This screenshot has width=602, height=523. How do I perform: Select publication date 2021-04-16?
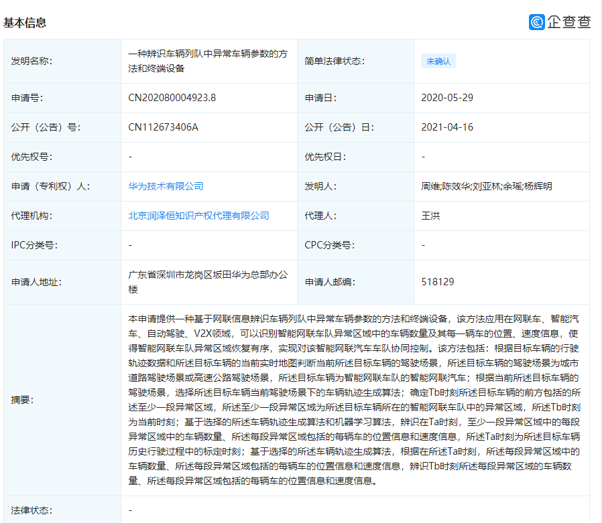(447, 127)
